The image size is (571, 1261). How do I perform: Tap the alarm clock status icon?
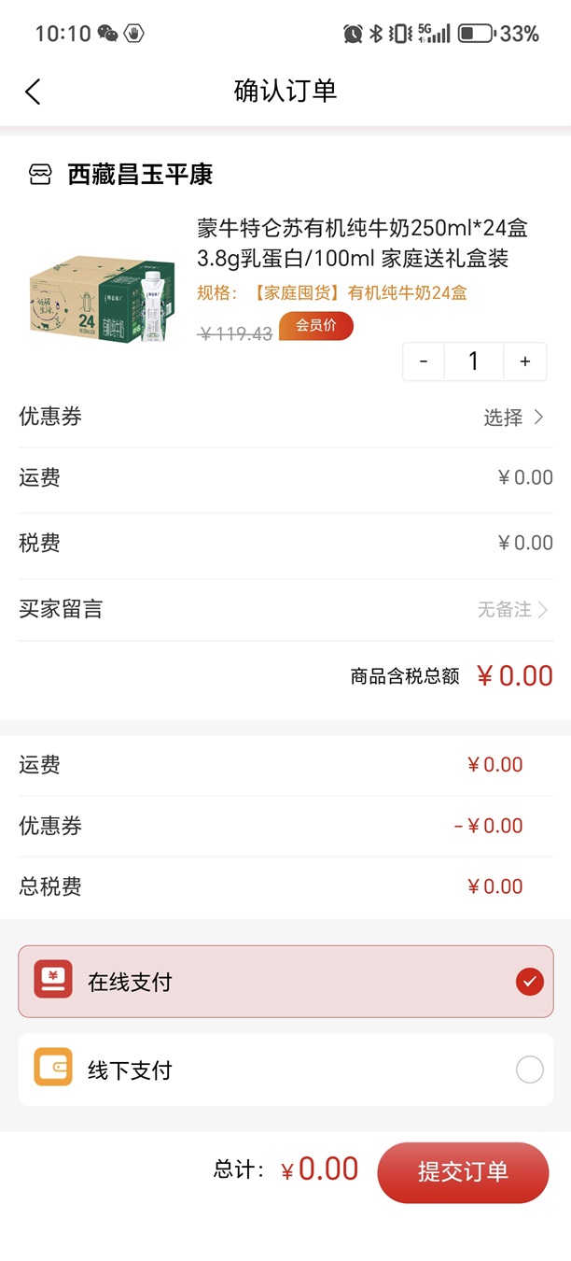[353, 35]
